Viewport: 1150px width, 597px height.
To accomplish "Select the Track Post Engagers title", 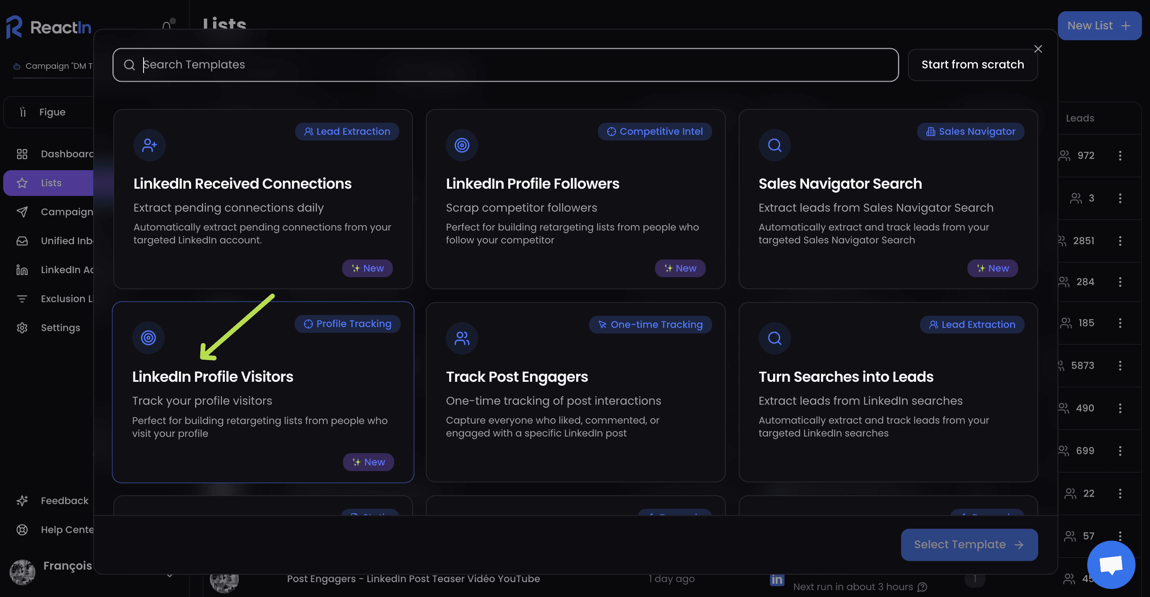I will click(517, 377).
